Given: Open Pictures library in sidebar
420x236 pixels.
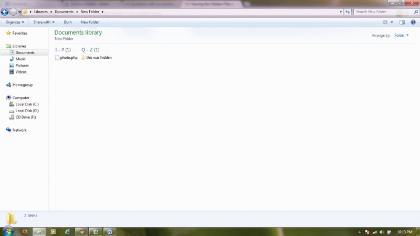Looking at the screenshot, I should click(22, 66).
